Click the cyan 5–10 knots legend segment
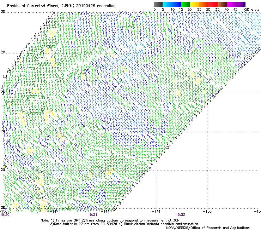The image size is (261, 230). [167, 4]
